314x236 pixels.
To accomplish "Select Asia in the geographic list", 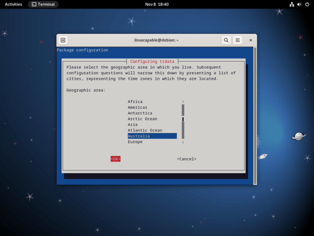I will point(132,124).
